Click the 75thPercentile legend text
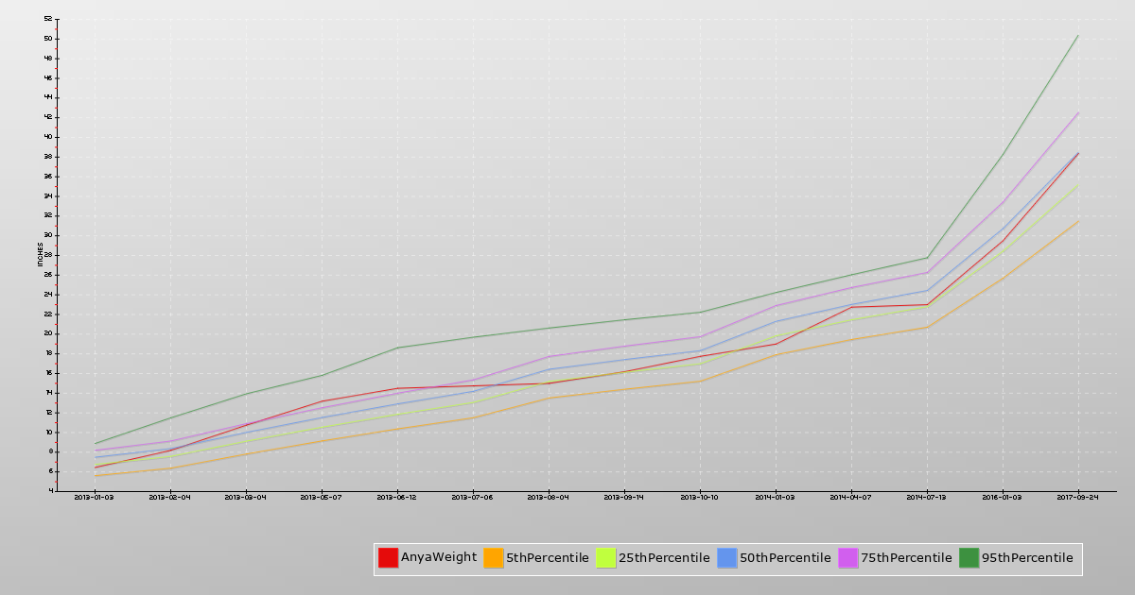The height and width of the screenshot is (595, 1135). [x=906, y=558]
